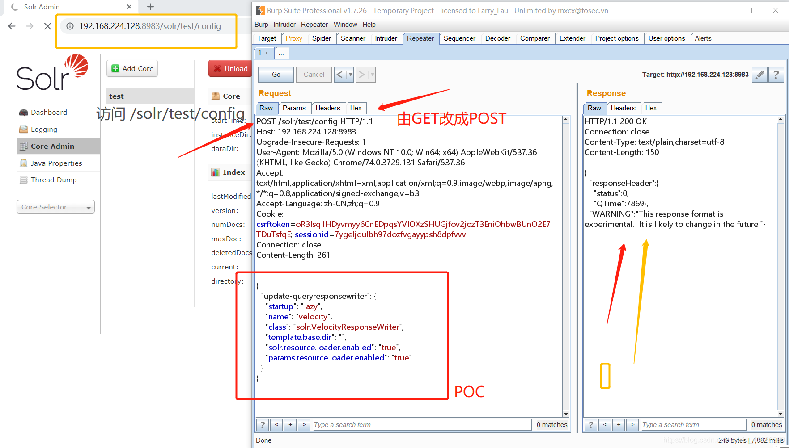This screenshot has width=789, height=448.
Task: Click the Cancel button
Action: [x=314, y=75]
